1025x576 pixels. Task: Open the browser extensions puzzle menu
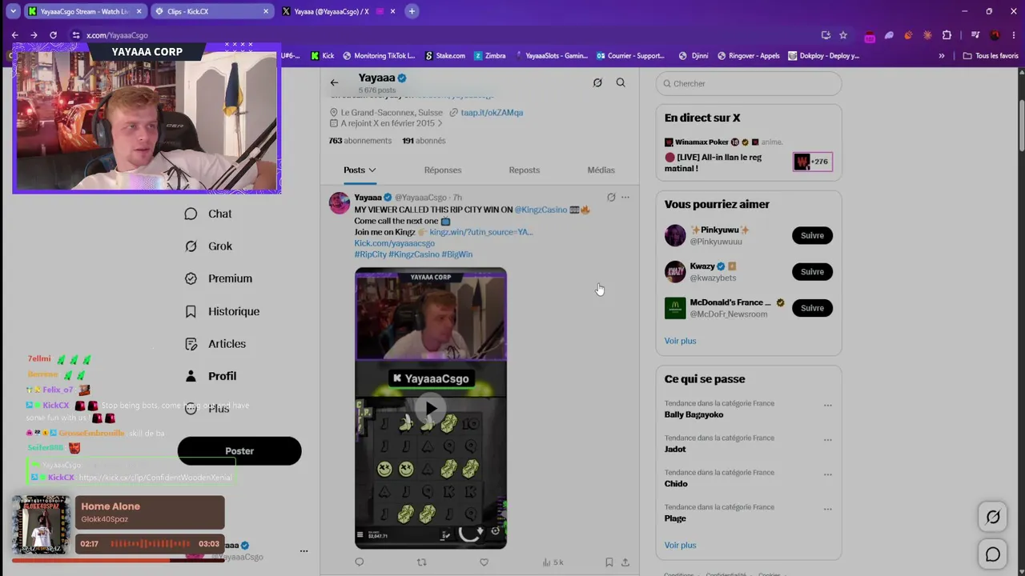click(947, 35)
